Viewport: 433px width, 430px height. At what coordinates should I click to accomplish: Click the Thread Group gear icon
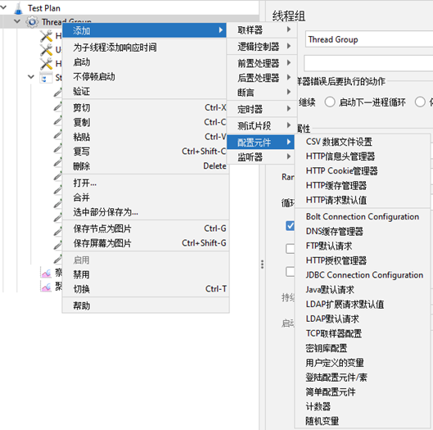click(32, 22)
